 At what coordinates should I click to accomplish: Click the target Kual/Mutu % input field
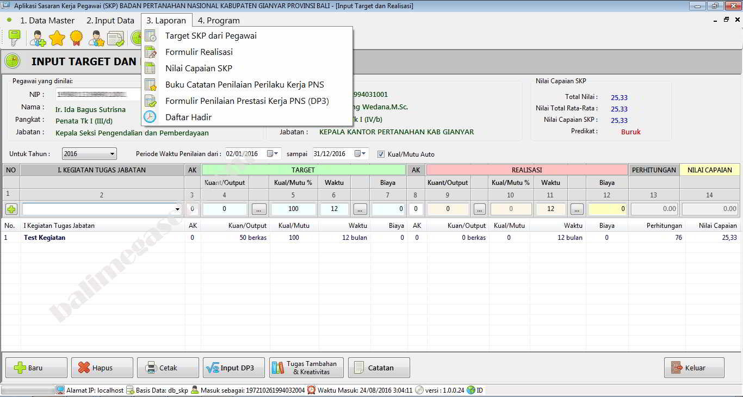(x=293, y=209)
